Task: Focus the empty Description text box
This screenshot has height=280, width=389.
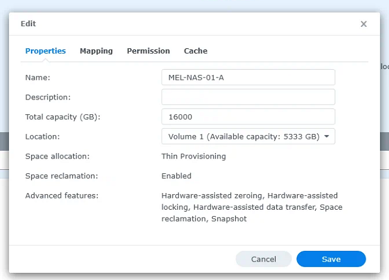Action: pyautogui.click(x=248, y=97)
